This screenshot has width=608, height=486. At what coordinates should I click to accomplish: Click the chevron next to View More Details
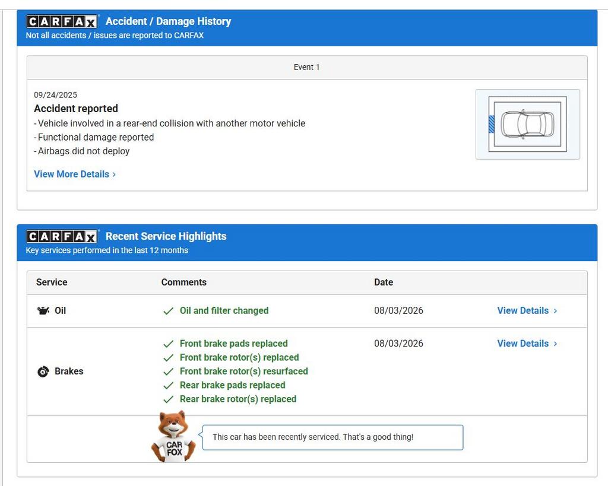pyautogui.click(x=114, y=174)
